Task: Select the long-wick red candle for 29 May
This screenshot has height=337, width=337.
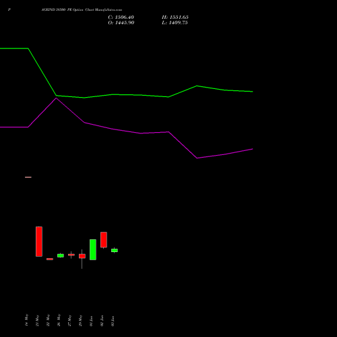Action: click(82, 256)
